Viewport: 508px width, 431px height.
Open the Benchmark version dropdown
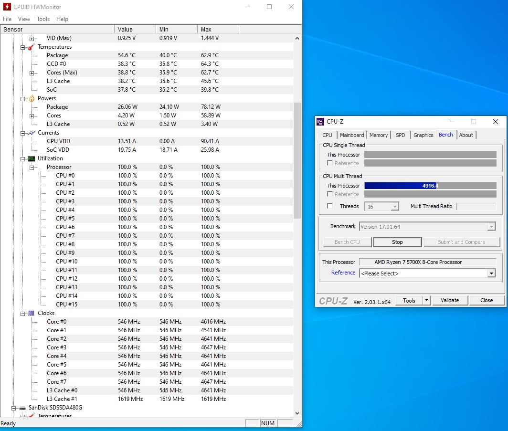(491, 227)
